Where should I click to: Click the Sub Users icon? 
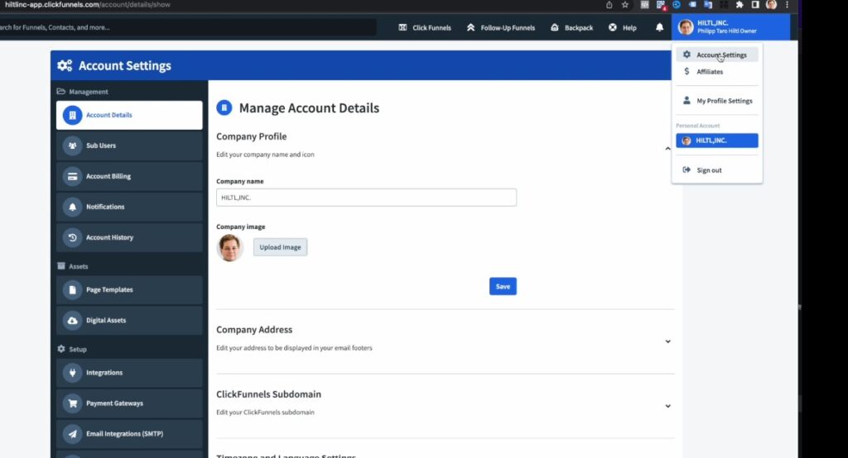pos(73,146)
